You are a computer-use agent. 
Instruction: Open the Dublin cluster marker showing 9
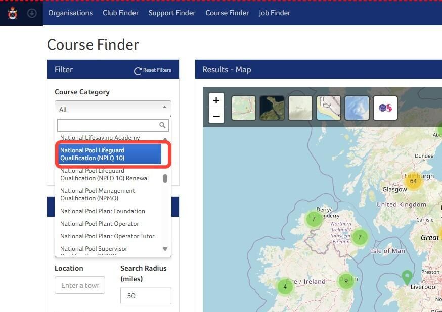(346, 281)
